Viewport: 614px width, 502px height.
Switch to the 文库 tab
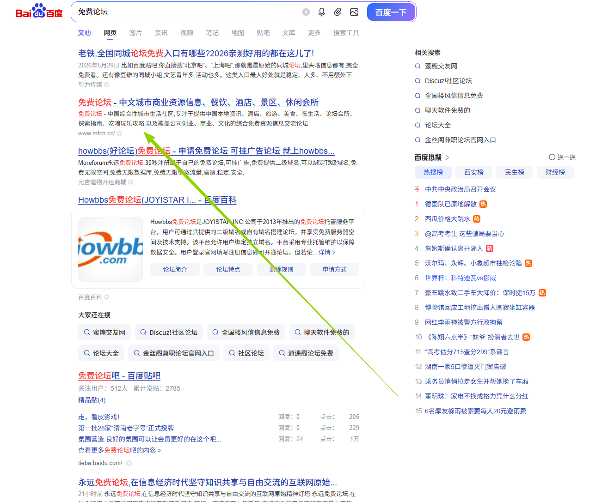289,33
